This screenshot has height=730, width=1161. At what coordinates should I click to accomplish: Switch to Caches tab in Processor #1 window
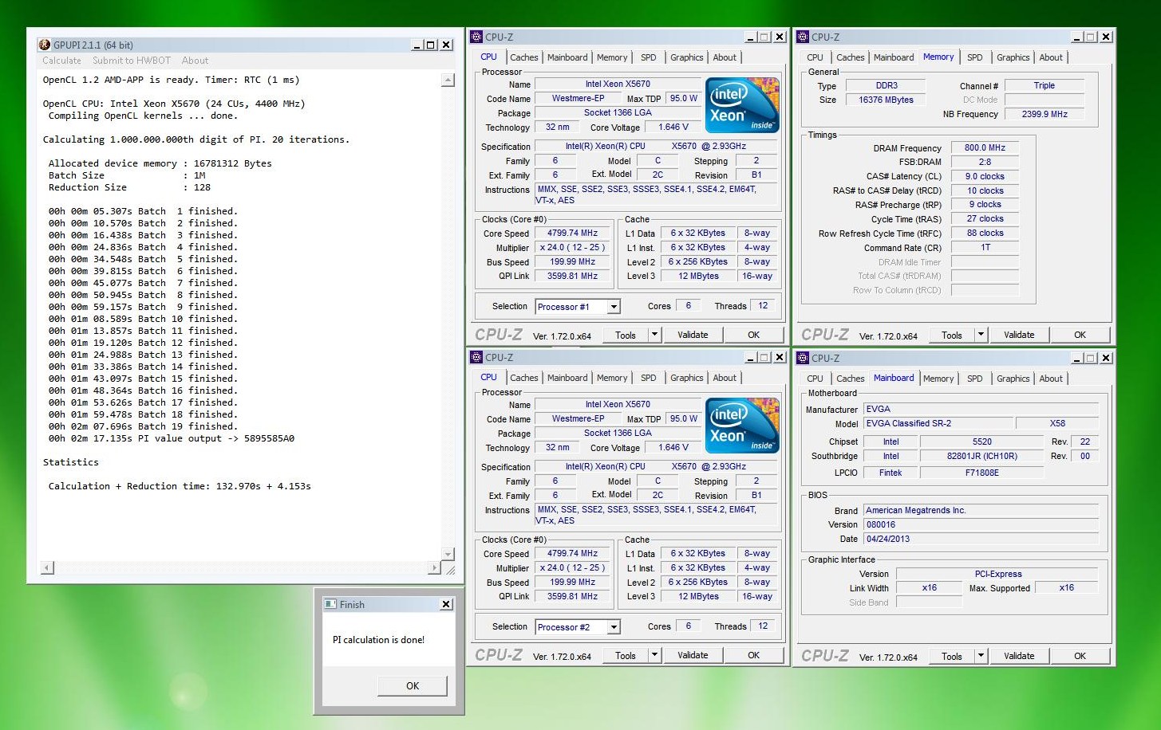[x=524, y=57]
